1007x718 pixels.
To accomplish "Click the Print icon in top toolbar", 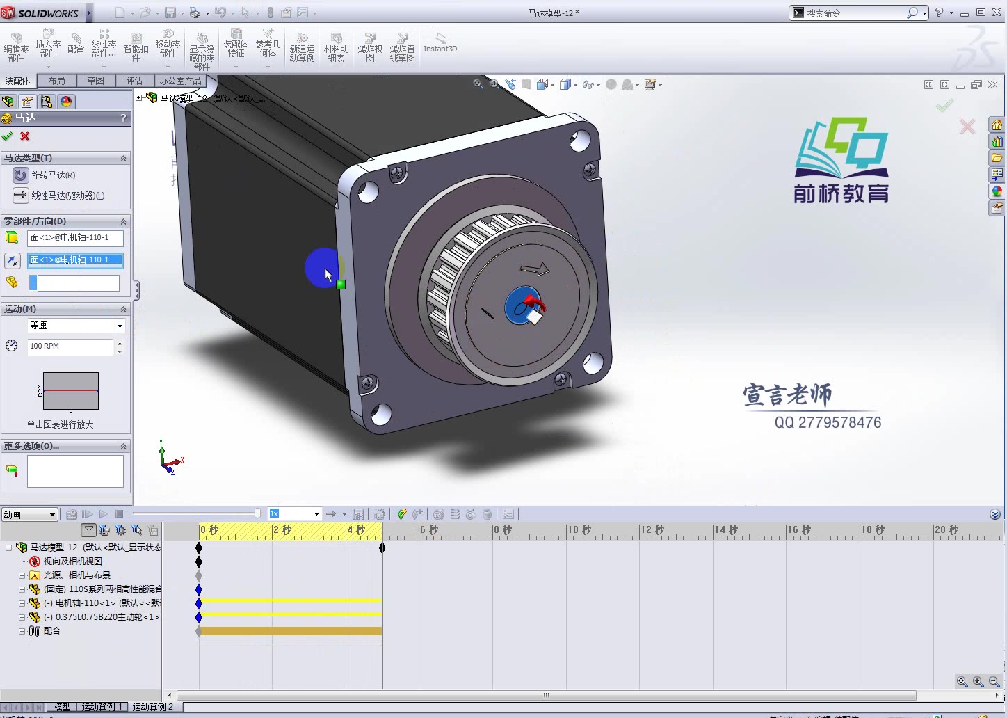I will [195, 13].
